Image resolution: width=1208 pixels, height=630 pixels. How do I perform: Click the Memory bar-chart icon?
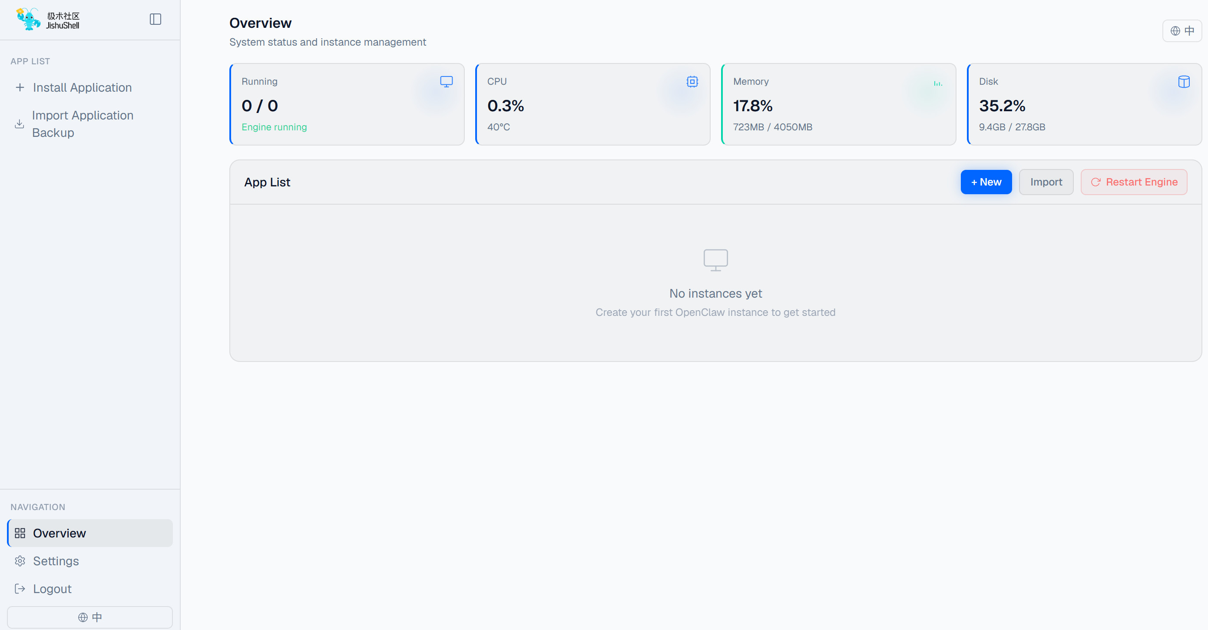click(x=937, y=83)
